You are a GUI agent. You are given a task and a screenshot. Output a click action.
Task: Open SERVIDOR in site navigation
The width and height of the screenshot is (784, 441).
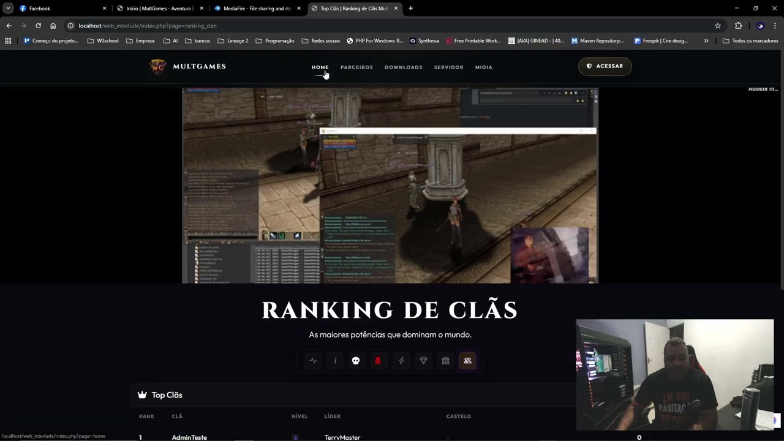pos(448,67)
